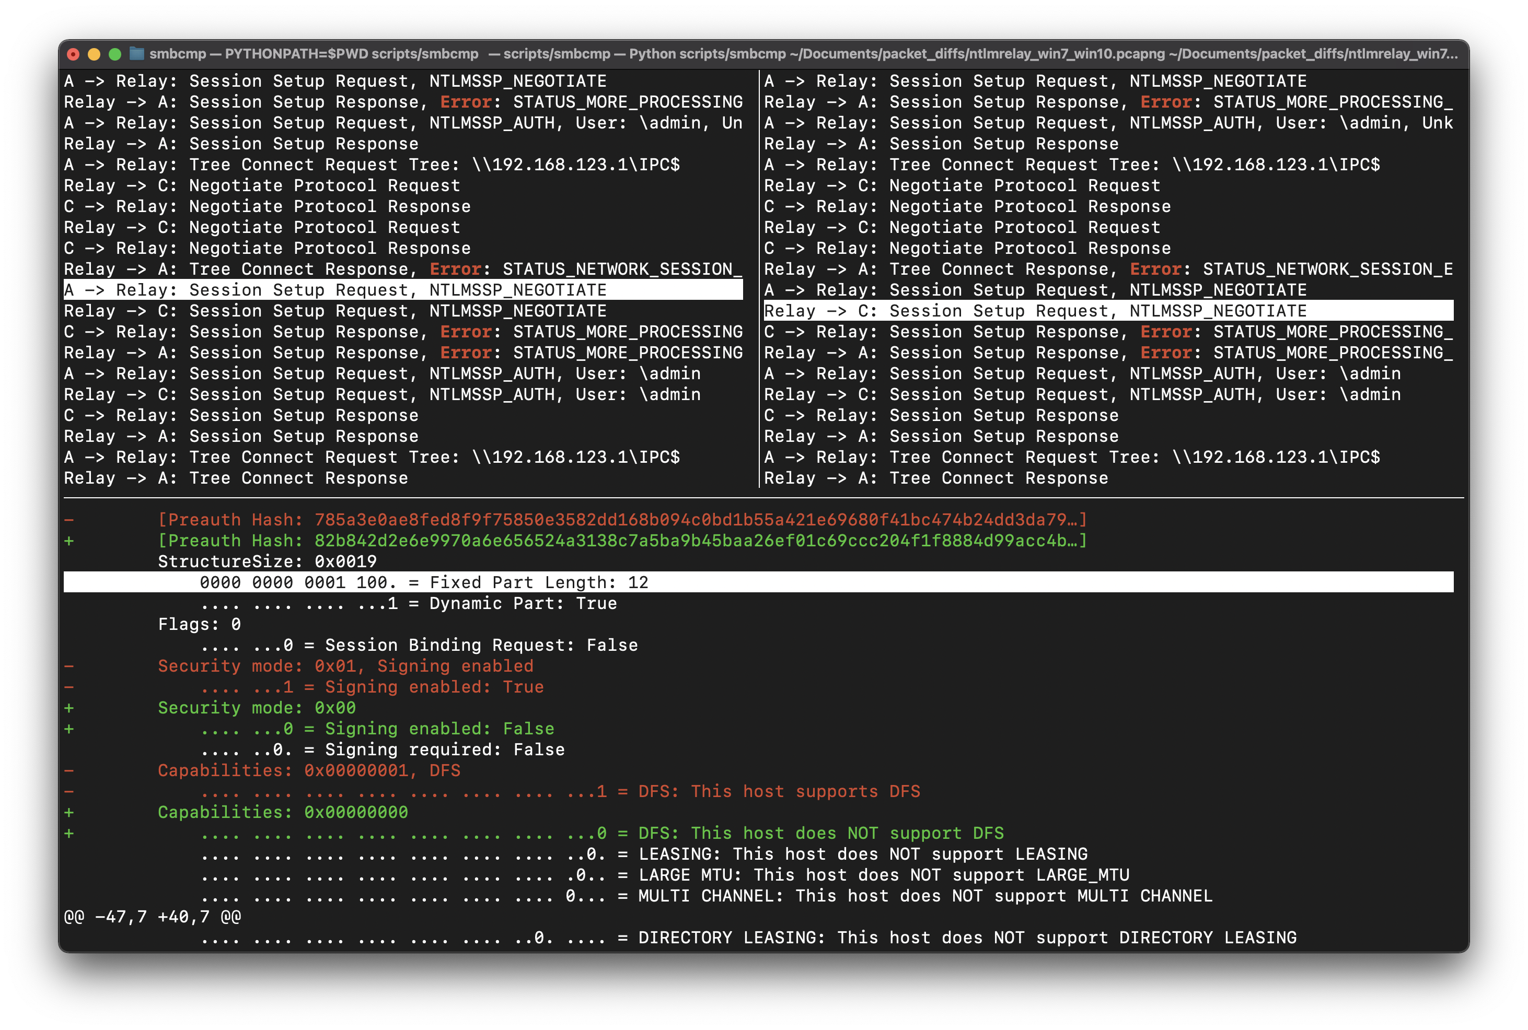The height and width of the screenshot is (1030, 1528).
Task: Click the Signing required: False line
Action: click(x=383, y=750)
